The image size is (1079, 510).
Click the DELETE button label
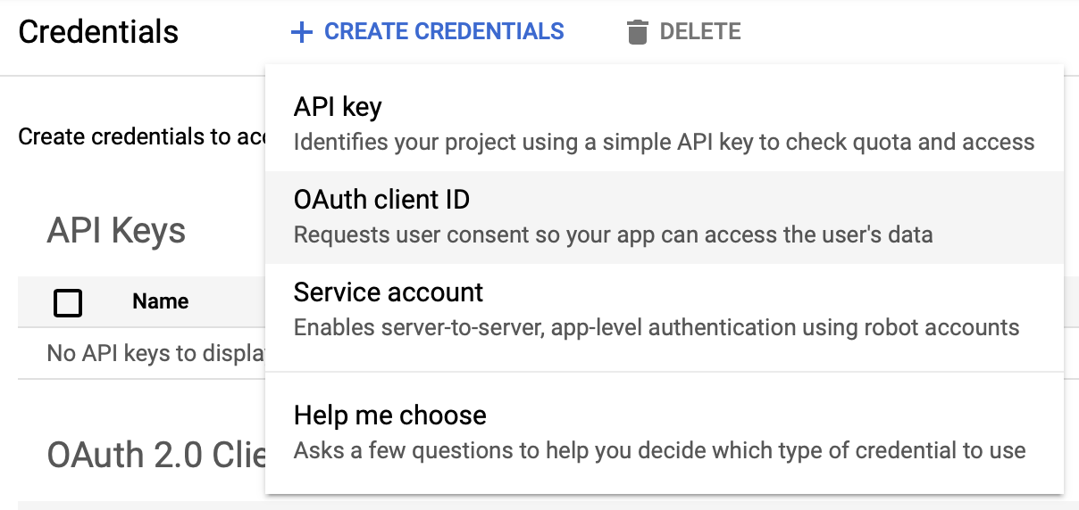[x=700, y=32]
